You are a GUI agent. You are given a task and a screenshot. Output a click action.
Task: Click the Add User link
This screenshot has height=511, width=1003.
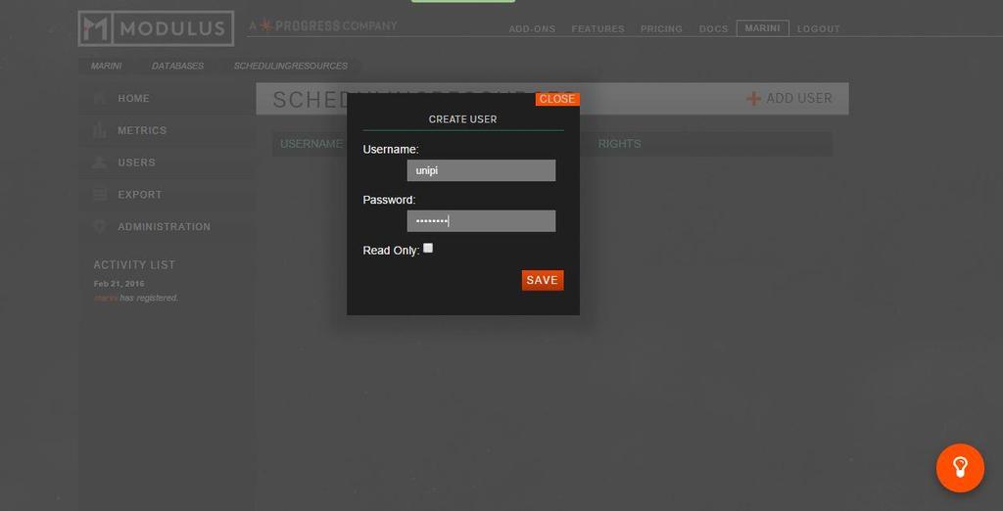pyautogui.click(x=789, y=99)
